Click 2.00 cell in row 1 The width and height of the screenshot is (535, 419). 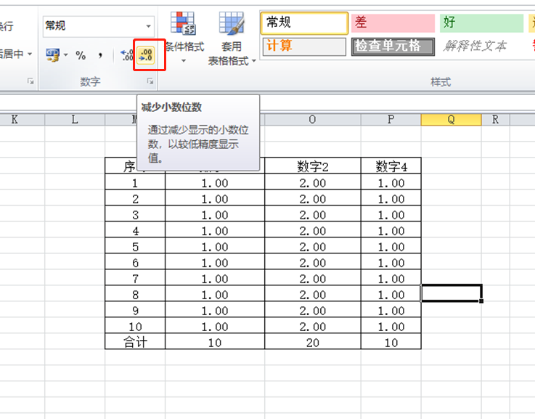[313, 182]
